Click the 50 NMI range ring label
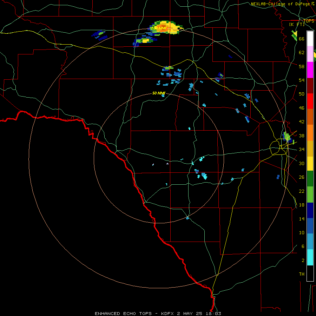 (159, 93)
